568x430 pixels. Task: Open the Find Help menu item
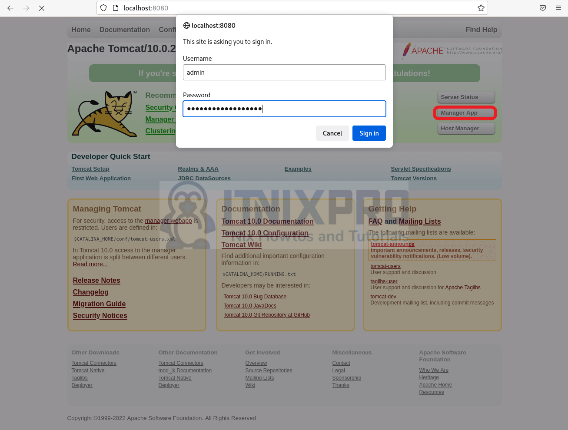(481, 30)
